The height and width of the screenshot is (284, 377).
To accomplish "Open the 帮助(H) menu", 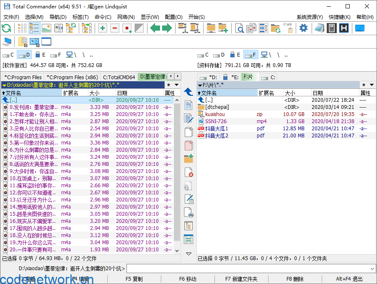I will [365, 17].
